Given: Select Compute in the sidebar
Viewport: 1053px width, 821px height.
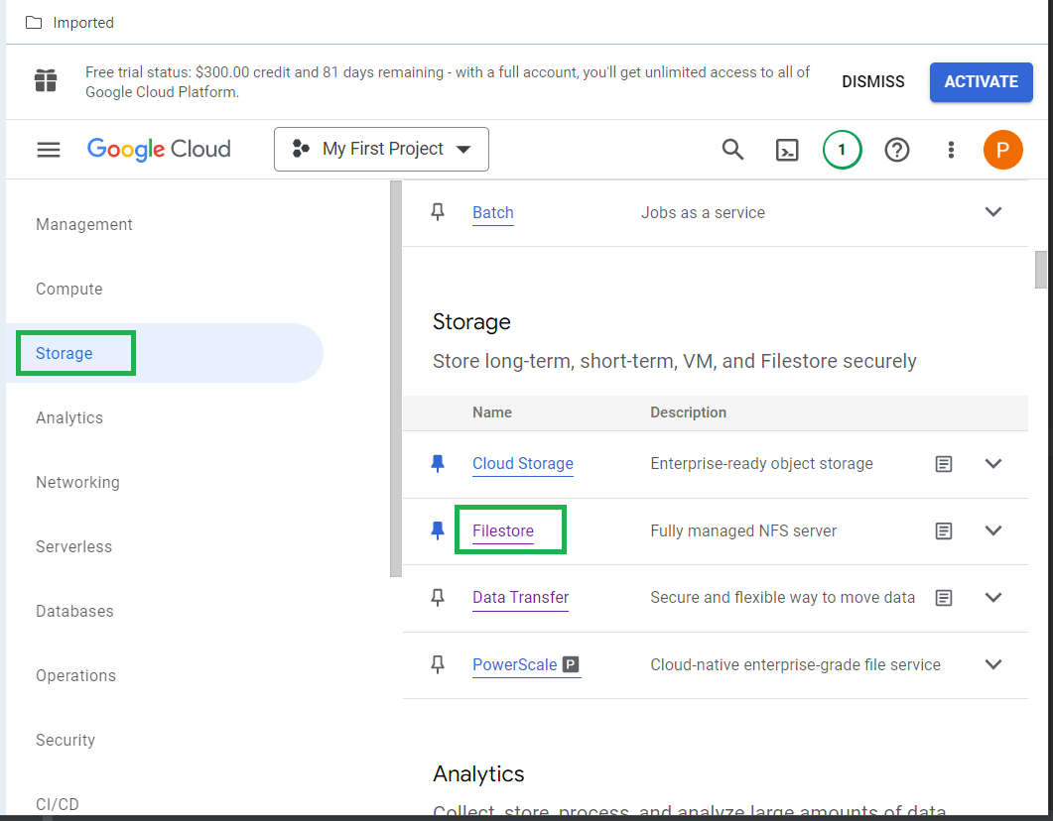Looking at the screenshot, I should [69, 290].
